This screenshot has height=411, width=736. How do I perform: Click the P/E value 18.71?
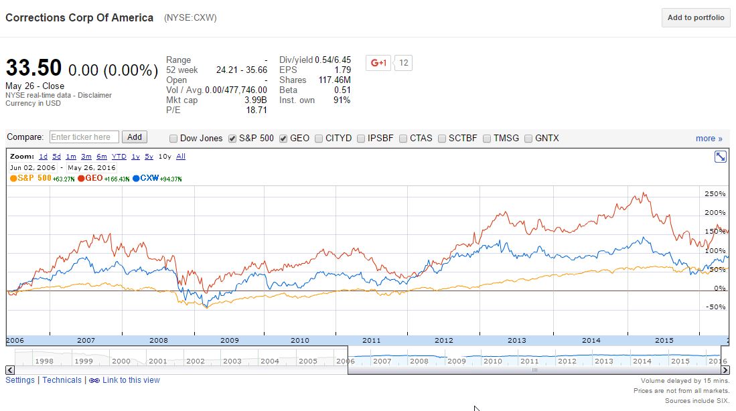point(256,110)
